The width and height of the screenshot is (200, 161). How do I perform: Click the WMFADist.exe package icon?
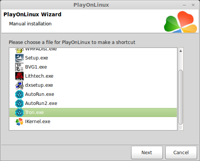tap(19, 50)
